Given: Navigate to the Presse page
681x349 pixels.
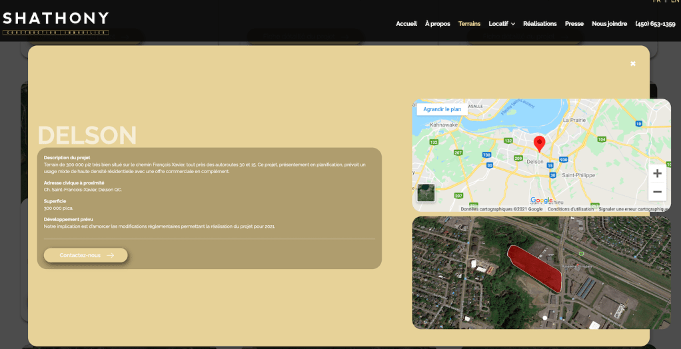Looking at the screenshot, I should [x=574, y=24].
